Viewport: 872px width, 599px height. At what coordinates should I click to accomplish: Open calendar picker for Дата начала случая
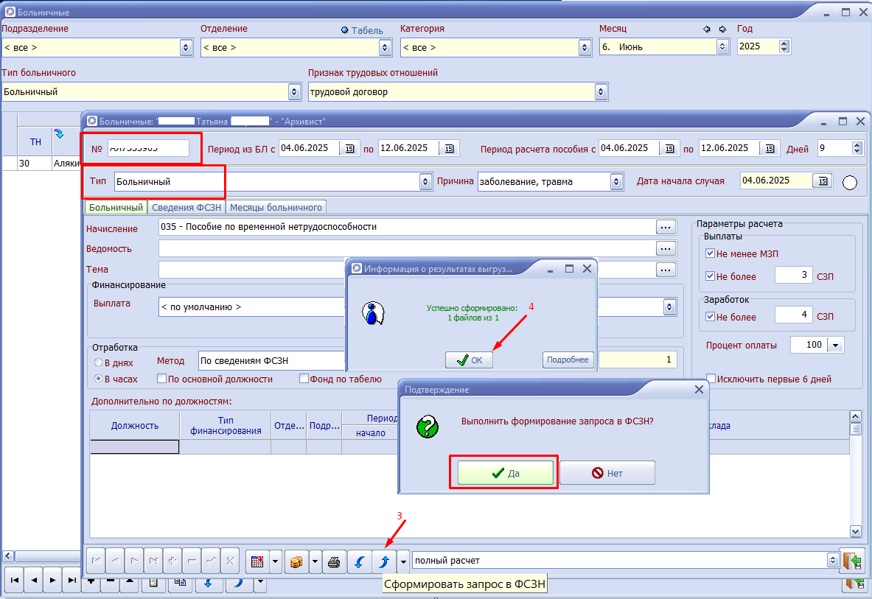pyautogui.click(x=823, y=181)
